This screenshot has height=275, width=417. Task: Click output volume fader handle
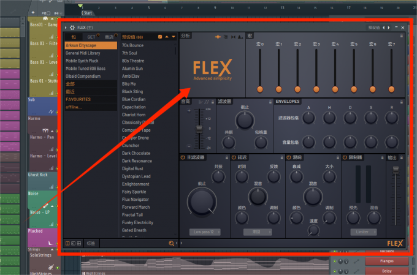click(396, 170)
